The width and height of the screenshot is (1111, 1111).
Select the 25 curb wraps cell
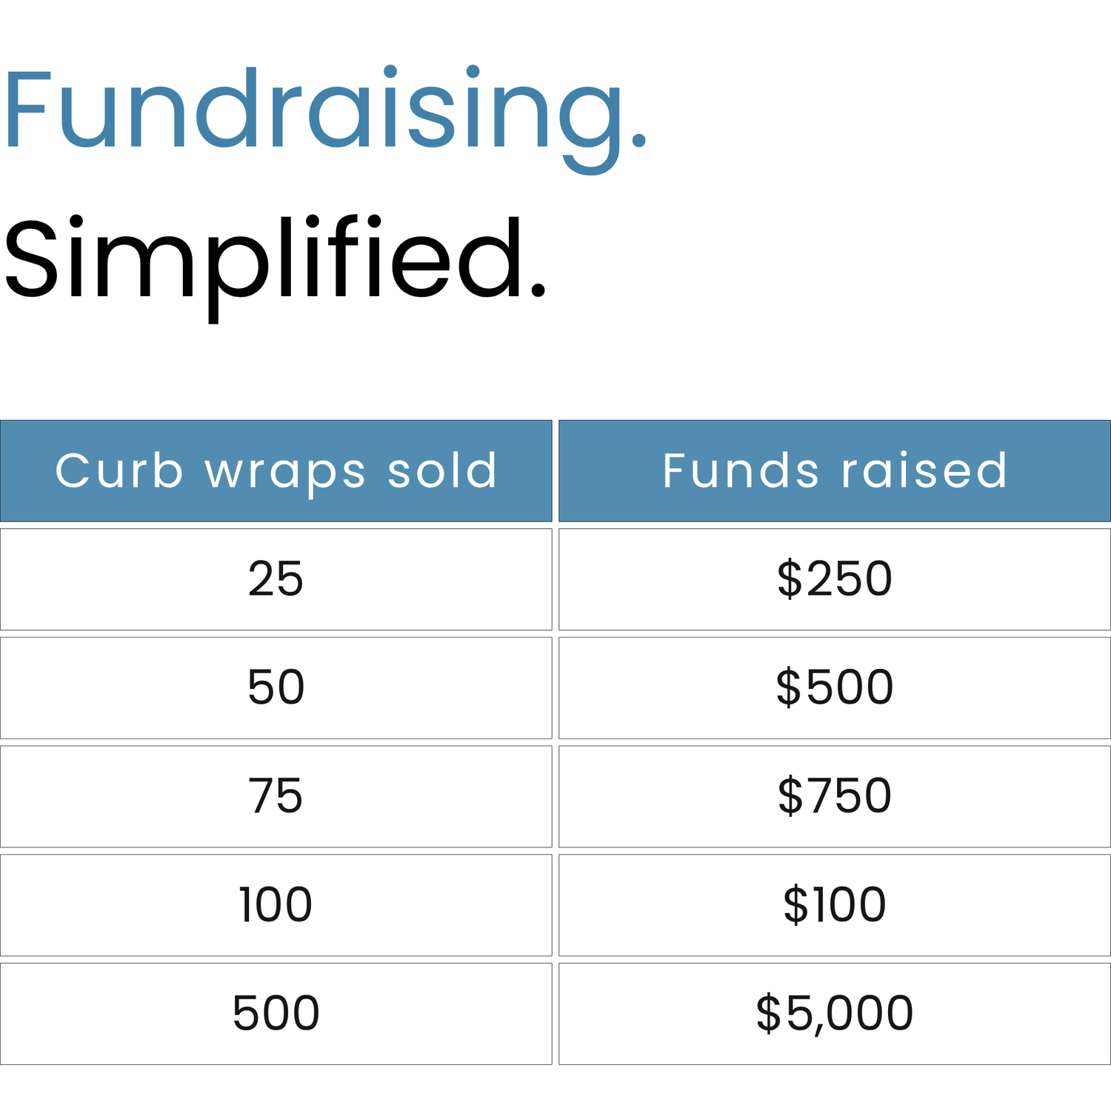point(276,579)
